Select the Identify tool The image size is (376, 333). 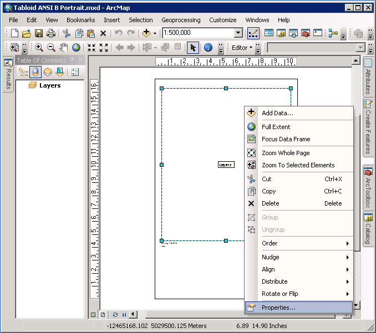[208, 48]
